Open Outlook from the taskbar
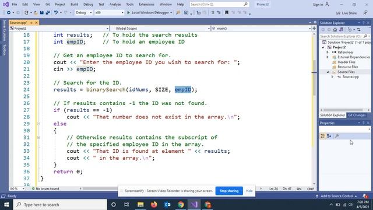Viewport: 373px width, 210px height. point(167,205)
